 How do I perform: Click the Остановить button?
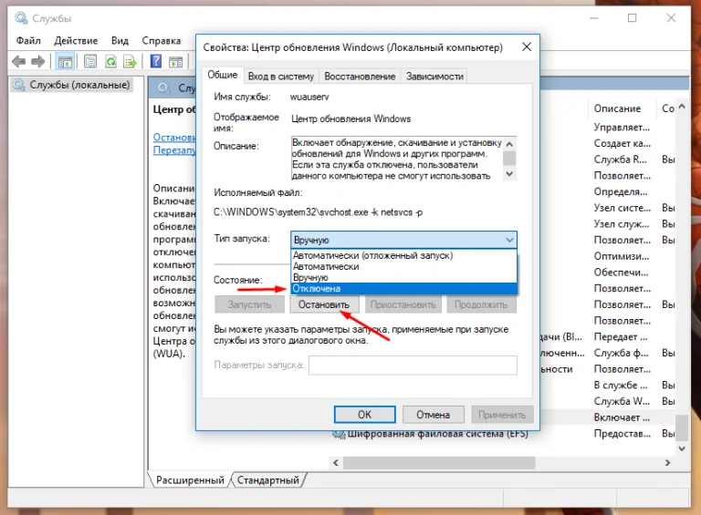324,304
